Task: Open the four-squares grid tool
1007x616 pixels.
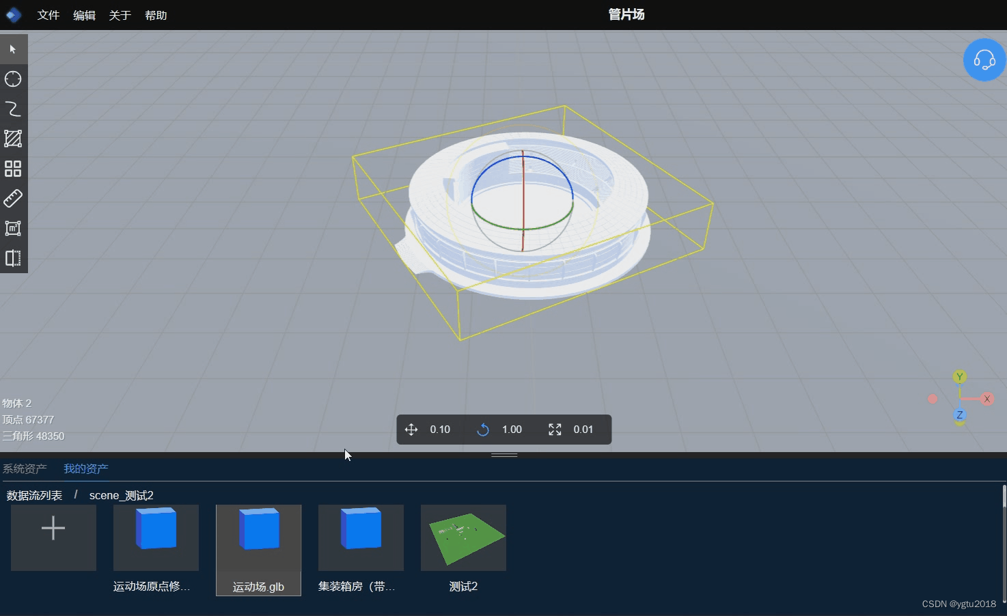Action: point(13,169)
